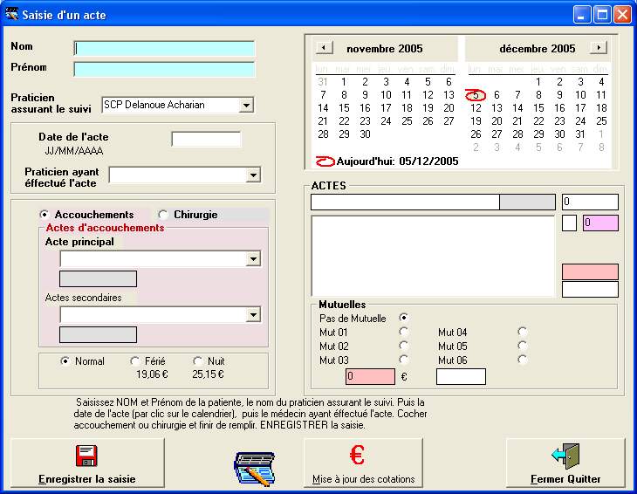
Task: Select the Mut 05 radio button
Action: (523, 346)
